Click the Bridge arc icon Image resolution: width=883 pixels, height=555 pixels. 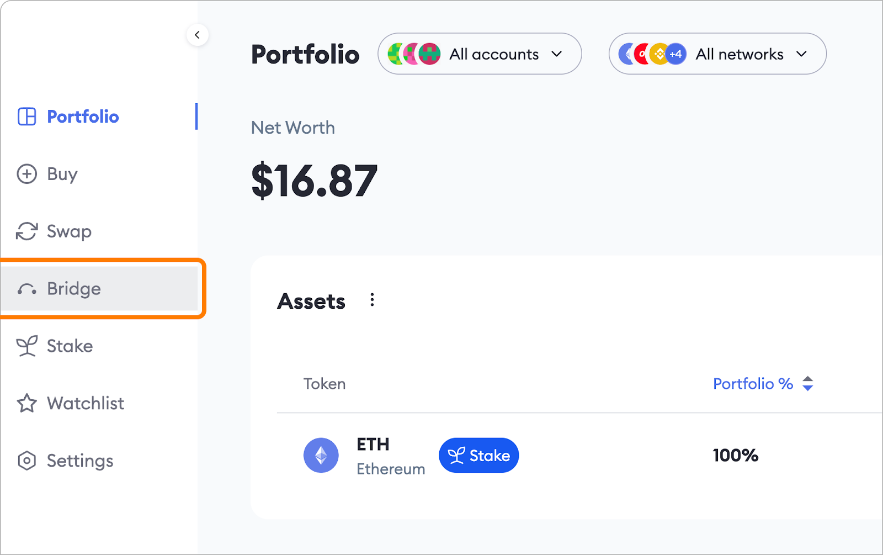click(26, 289)
